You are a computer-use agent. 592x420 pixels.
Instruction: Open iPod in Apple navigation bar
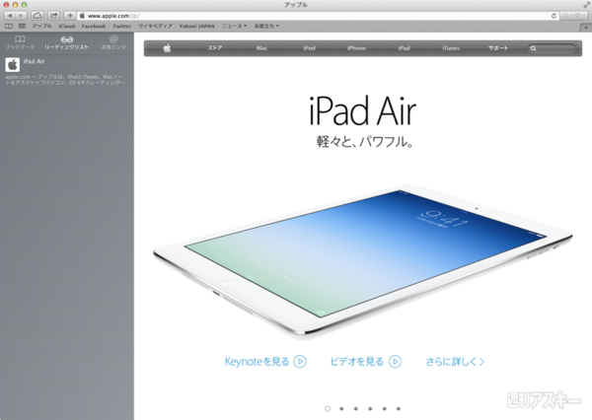coord(309,48)
